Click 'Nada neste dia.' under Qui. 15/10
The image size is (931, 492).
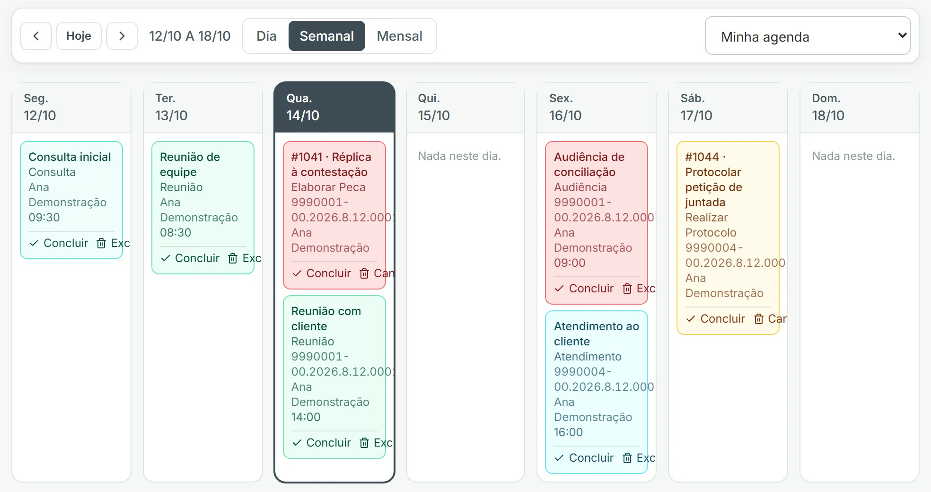459,156
